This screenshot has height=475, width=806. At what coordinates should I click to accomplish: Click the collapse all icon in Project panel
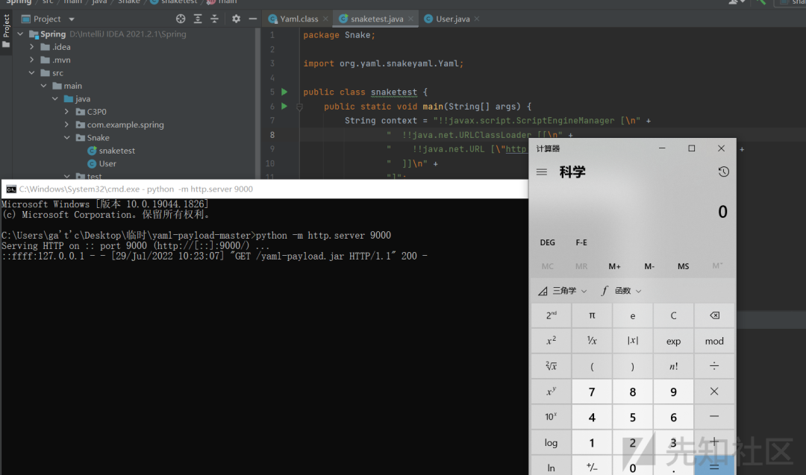click(x=215, y=19)
